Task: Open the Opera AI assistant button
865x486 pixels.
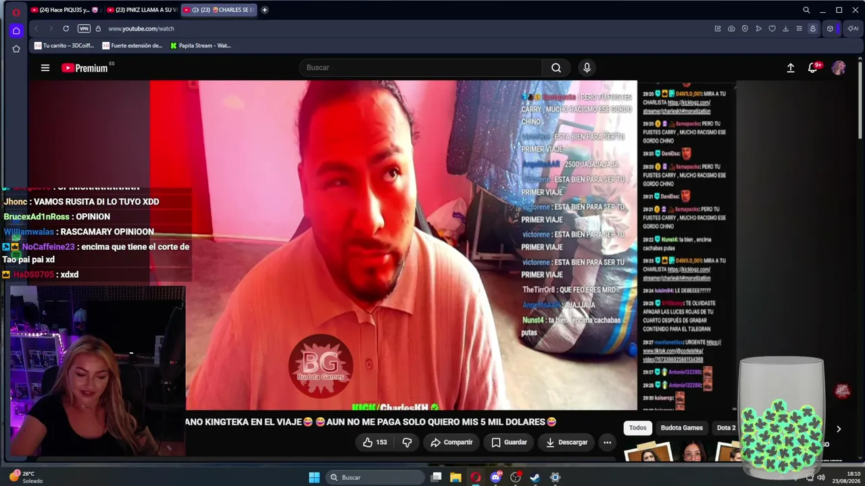Action: 853,28
